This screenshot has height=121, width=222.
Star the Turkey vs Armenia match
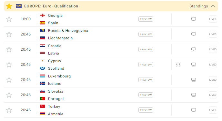coord(9,110)
